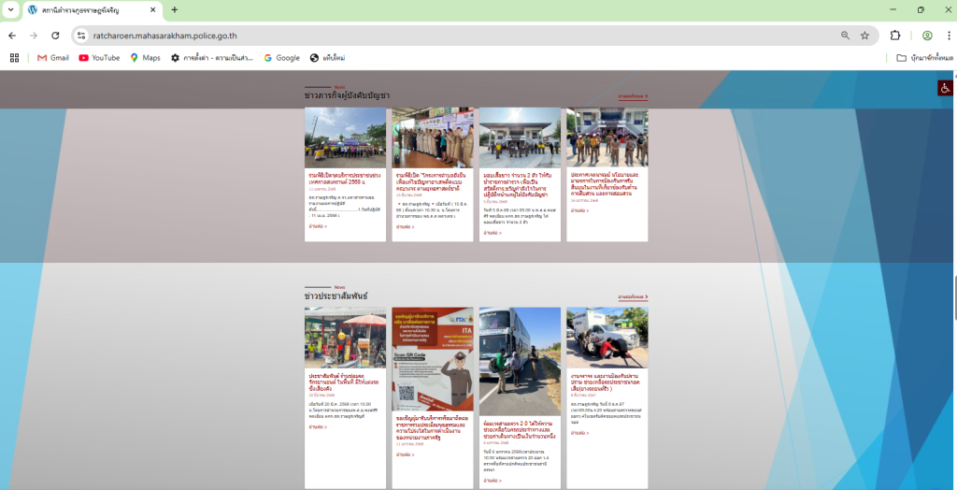Click the address bar URL field
This screenshot has width=957, height=490.
coord(421,36)
